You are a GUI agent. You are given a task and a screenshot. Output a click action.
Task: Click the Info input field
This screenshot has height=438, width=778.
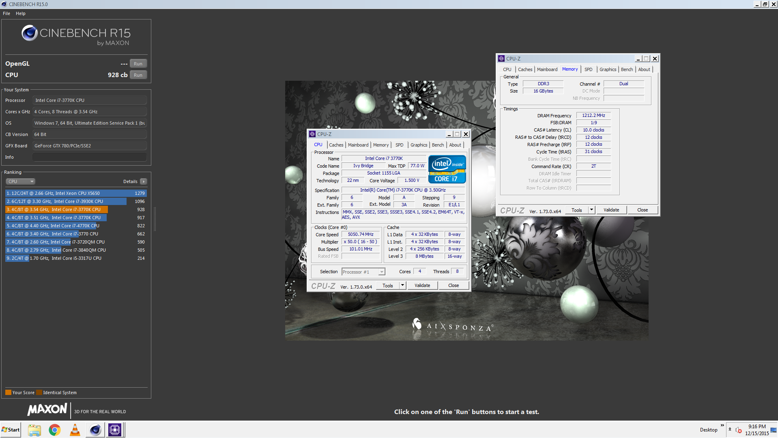(90, 157)
